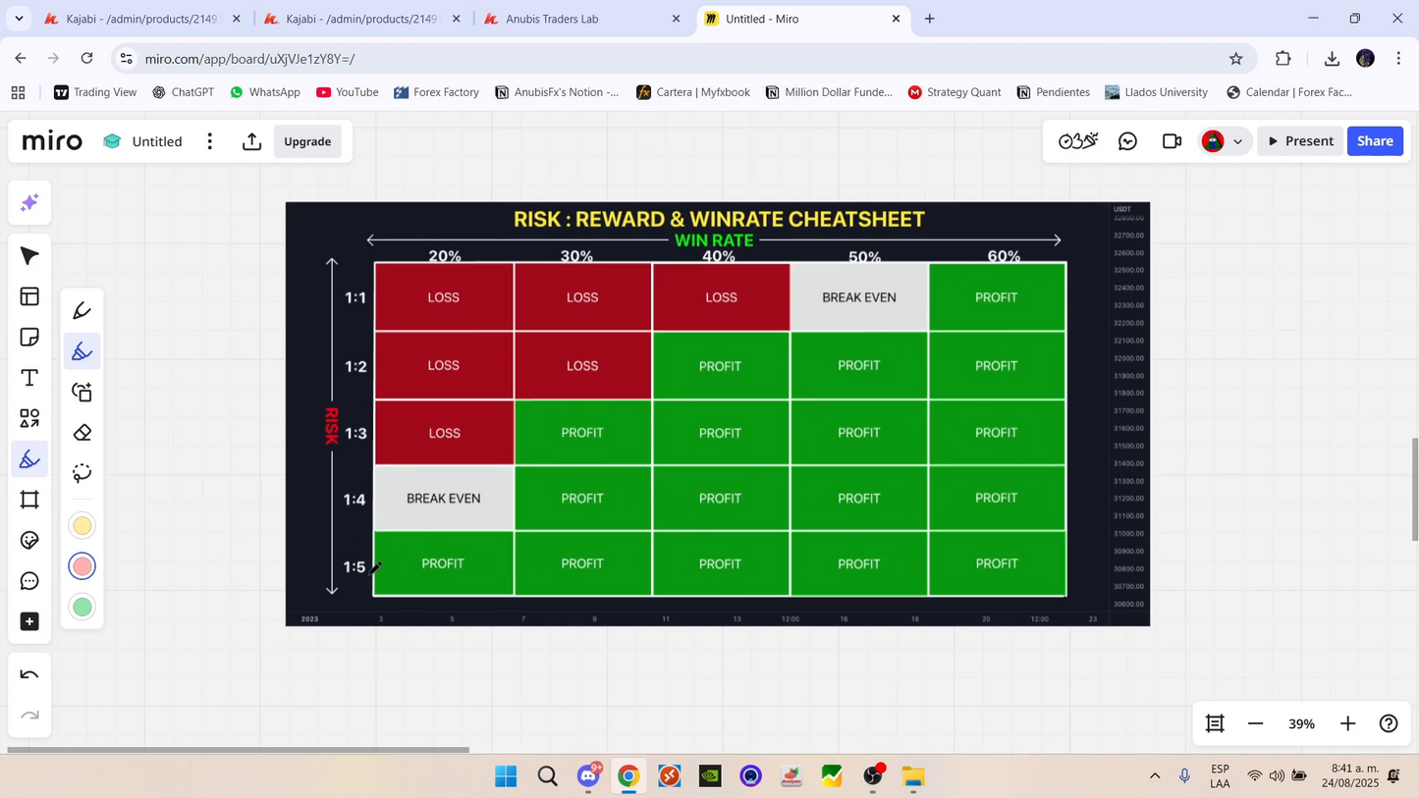This screenshot has height=798, width=1419.
Task: Open File Explorer from taskbar
Action: click(913, 777)
